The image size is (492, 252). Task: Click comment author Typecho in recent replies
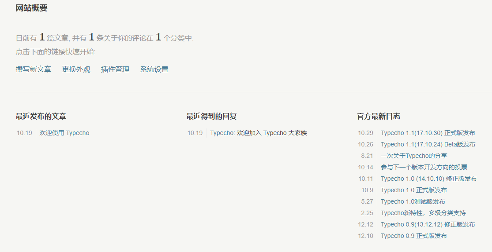click(x=222, y=133)
